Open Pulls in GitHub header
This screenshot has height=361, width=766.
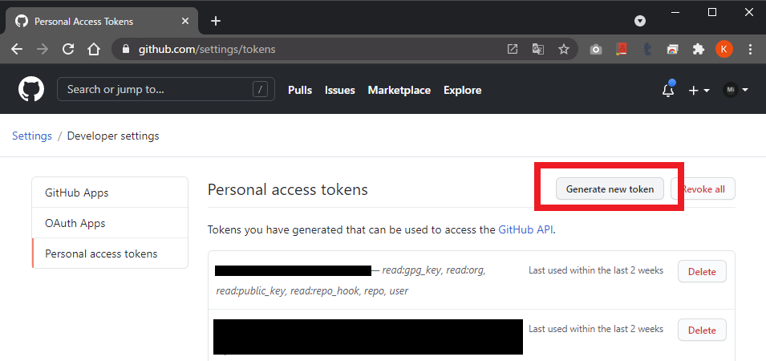(300, 91)
